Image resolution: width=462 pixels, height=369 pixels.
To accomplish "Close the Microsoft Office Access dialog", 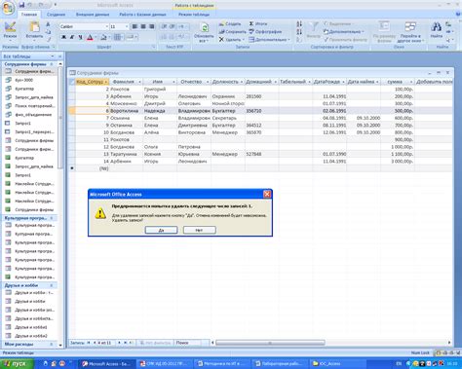I will (267, 194).
